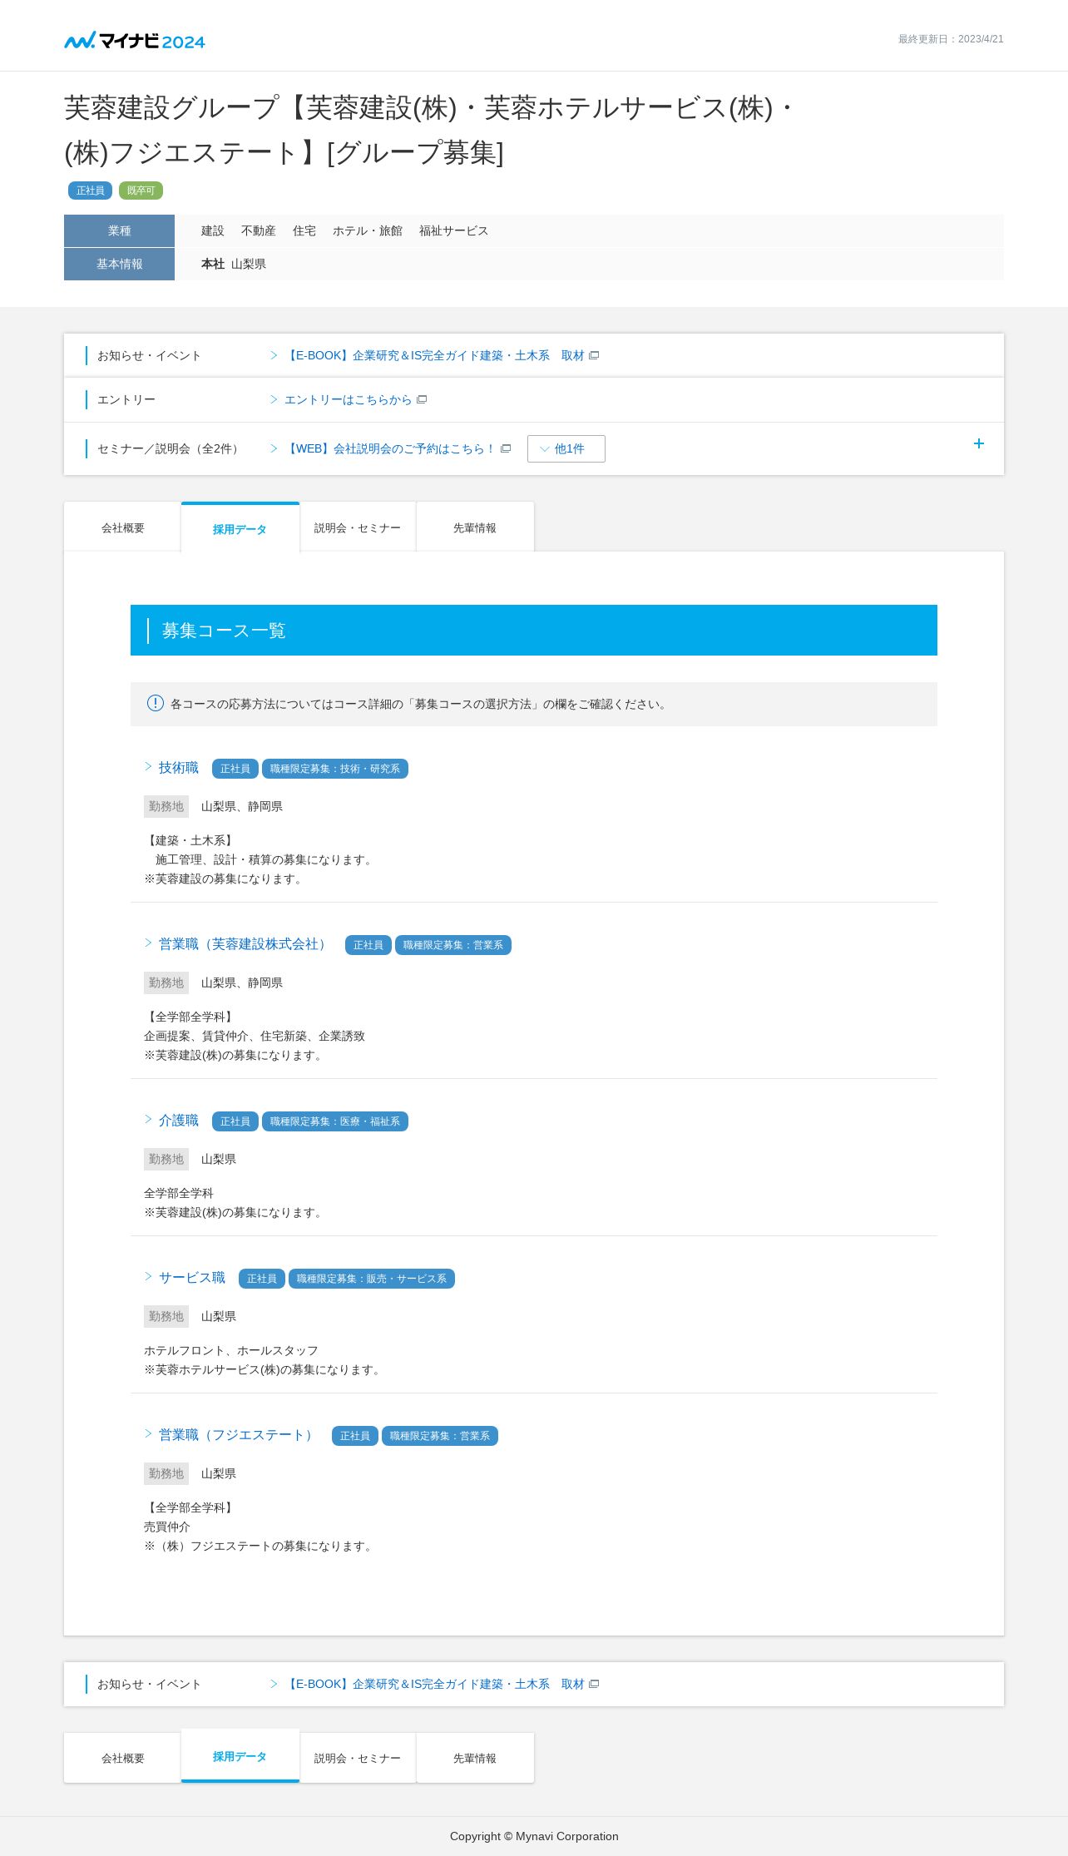Open 営業職（フジエステート） course link
This screenshot has height=1856, width=1068.
[x=238, y=1435]
